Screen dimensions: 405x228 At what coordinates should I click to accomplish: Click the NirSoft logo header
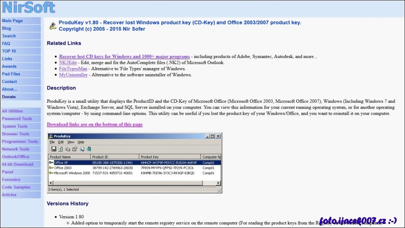[28, 7]
